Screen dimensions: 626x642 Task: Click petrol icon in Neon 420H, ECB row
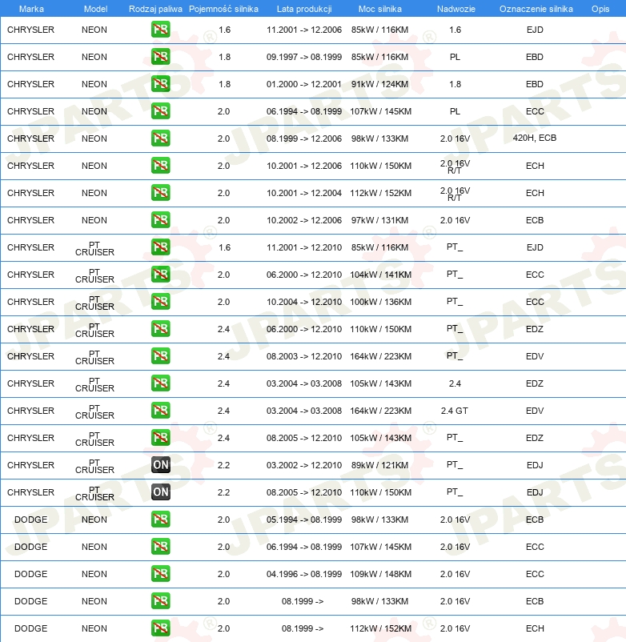[x=160, y=138]
